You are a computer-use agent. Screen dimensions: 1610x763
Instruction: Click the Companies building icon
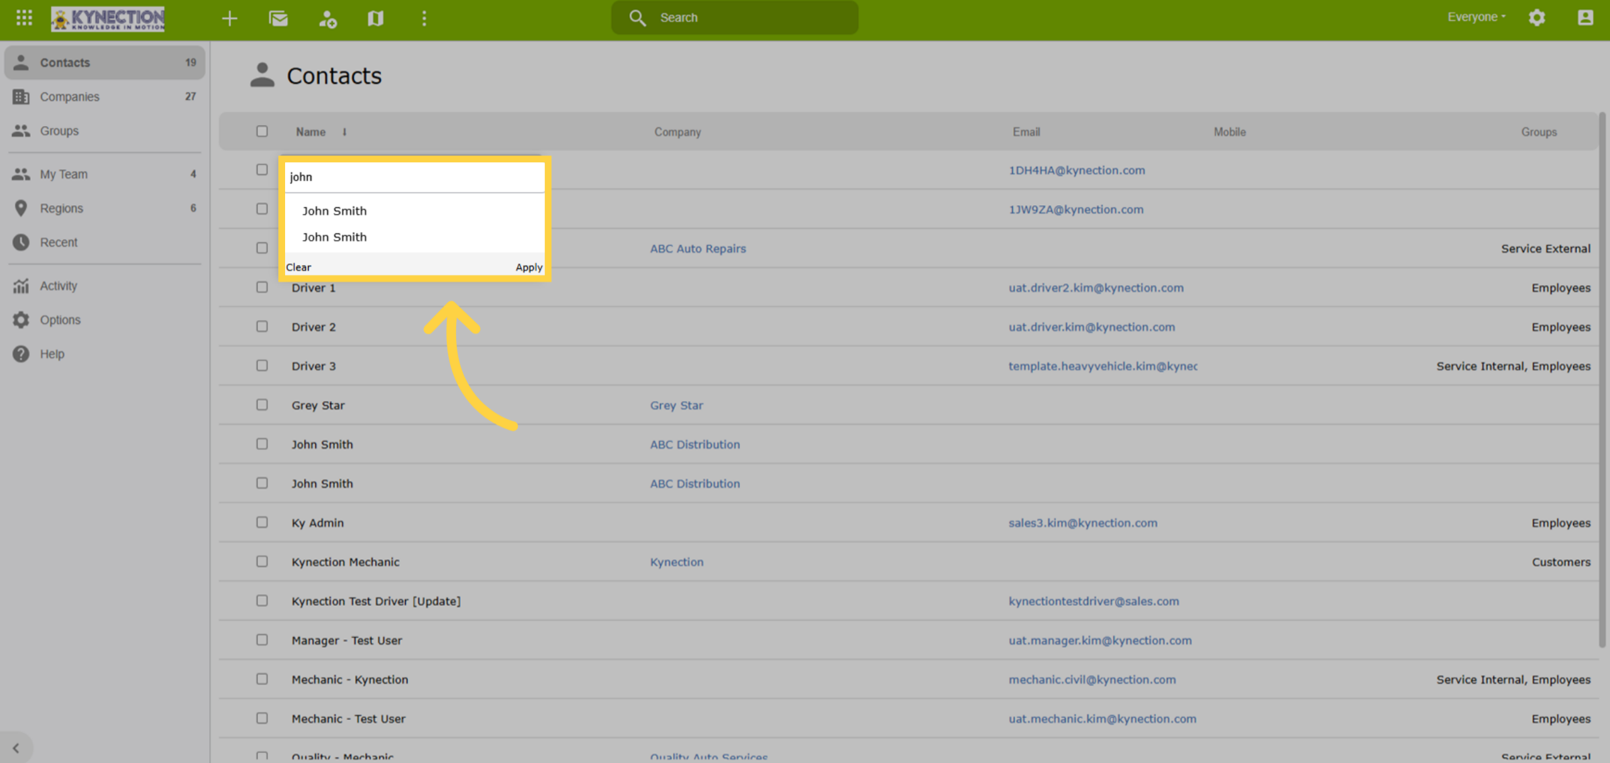(21, 97)
